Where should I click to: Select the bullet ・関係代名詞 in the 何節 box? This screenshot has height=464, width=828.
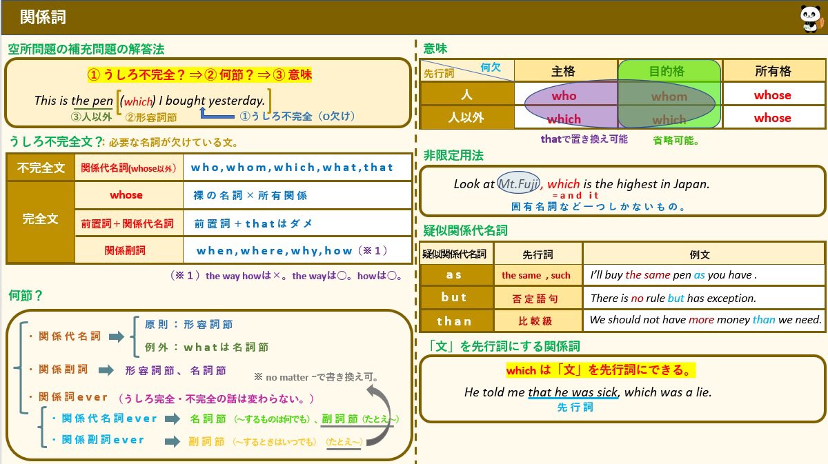click(x=65, y=336)
